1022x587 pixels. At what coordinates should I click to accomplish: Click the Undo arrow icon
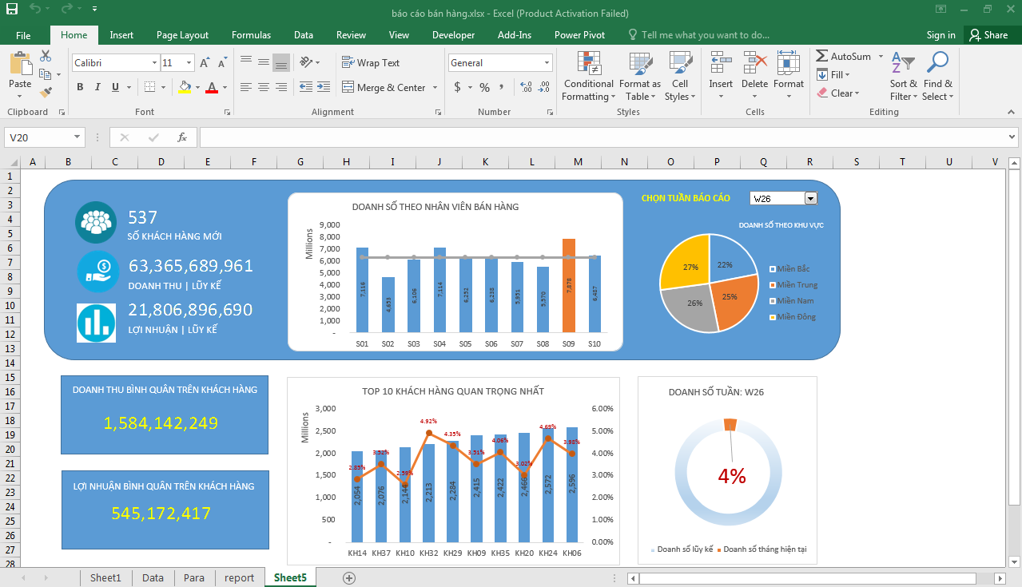34,10
